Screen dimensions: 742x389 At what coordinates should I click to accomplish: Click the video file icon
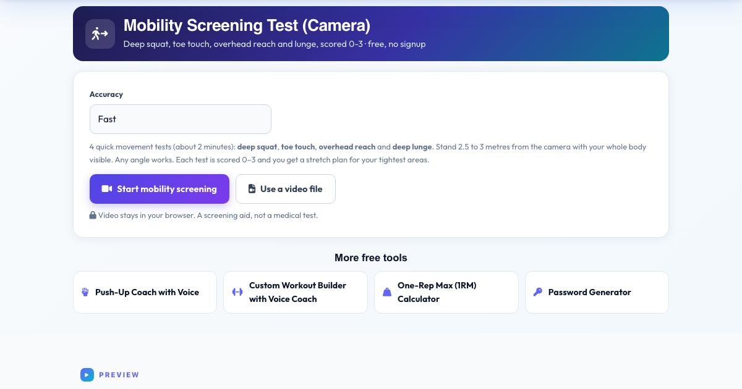click(252, 189)
